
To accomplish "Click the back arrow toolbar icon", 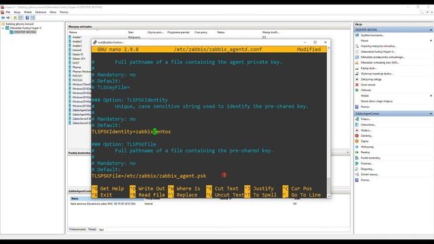I will pos(3,18).
